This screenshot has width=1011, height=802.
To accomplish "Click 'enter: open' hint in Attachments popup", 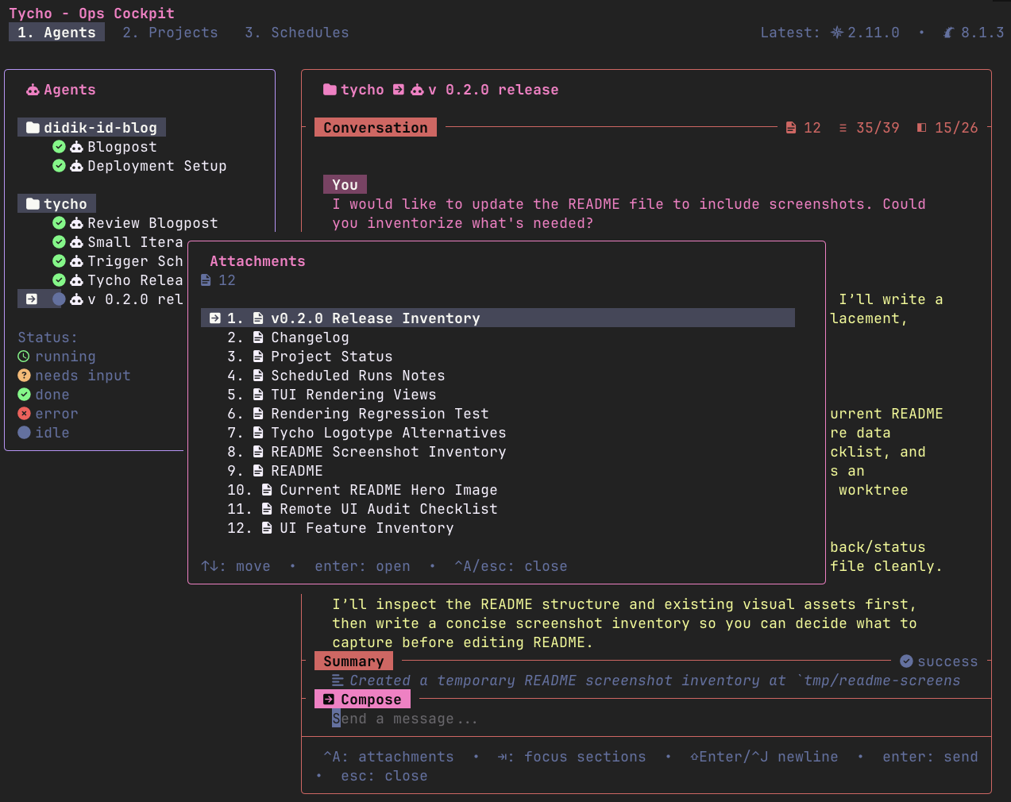I will (362, 566).
